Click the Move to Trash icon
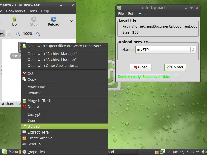Screen dimensions: 207x155 click(24, 101)
